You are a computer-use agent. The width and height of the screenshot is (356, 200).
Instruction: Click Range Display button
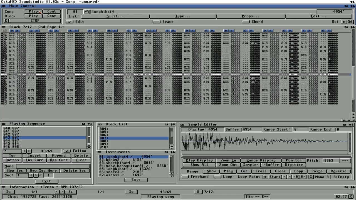click(x=261, y=161)
